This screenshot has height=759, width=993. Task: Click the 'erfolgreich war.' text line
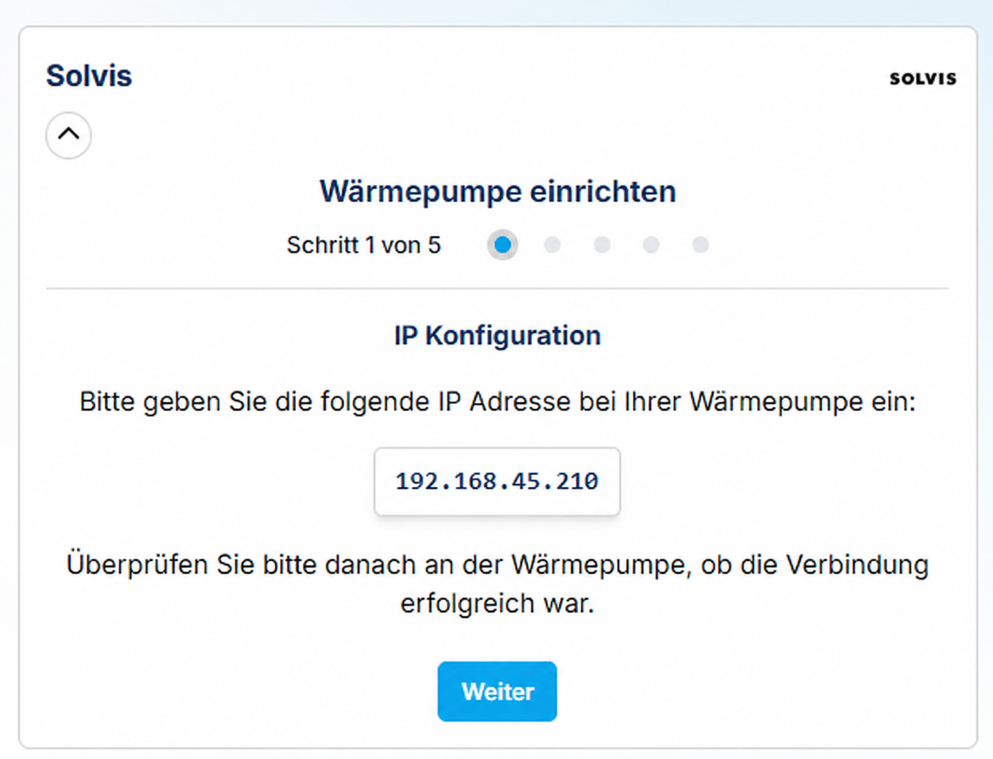[x=497, y=603]
